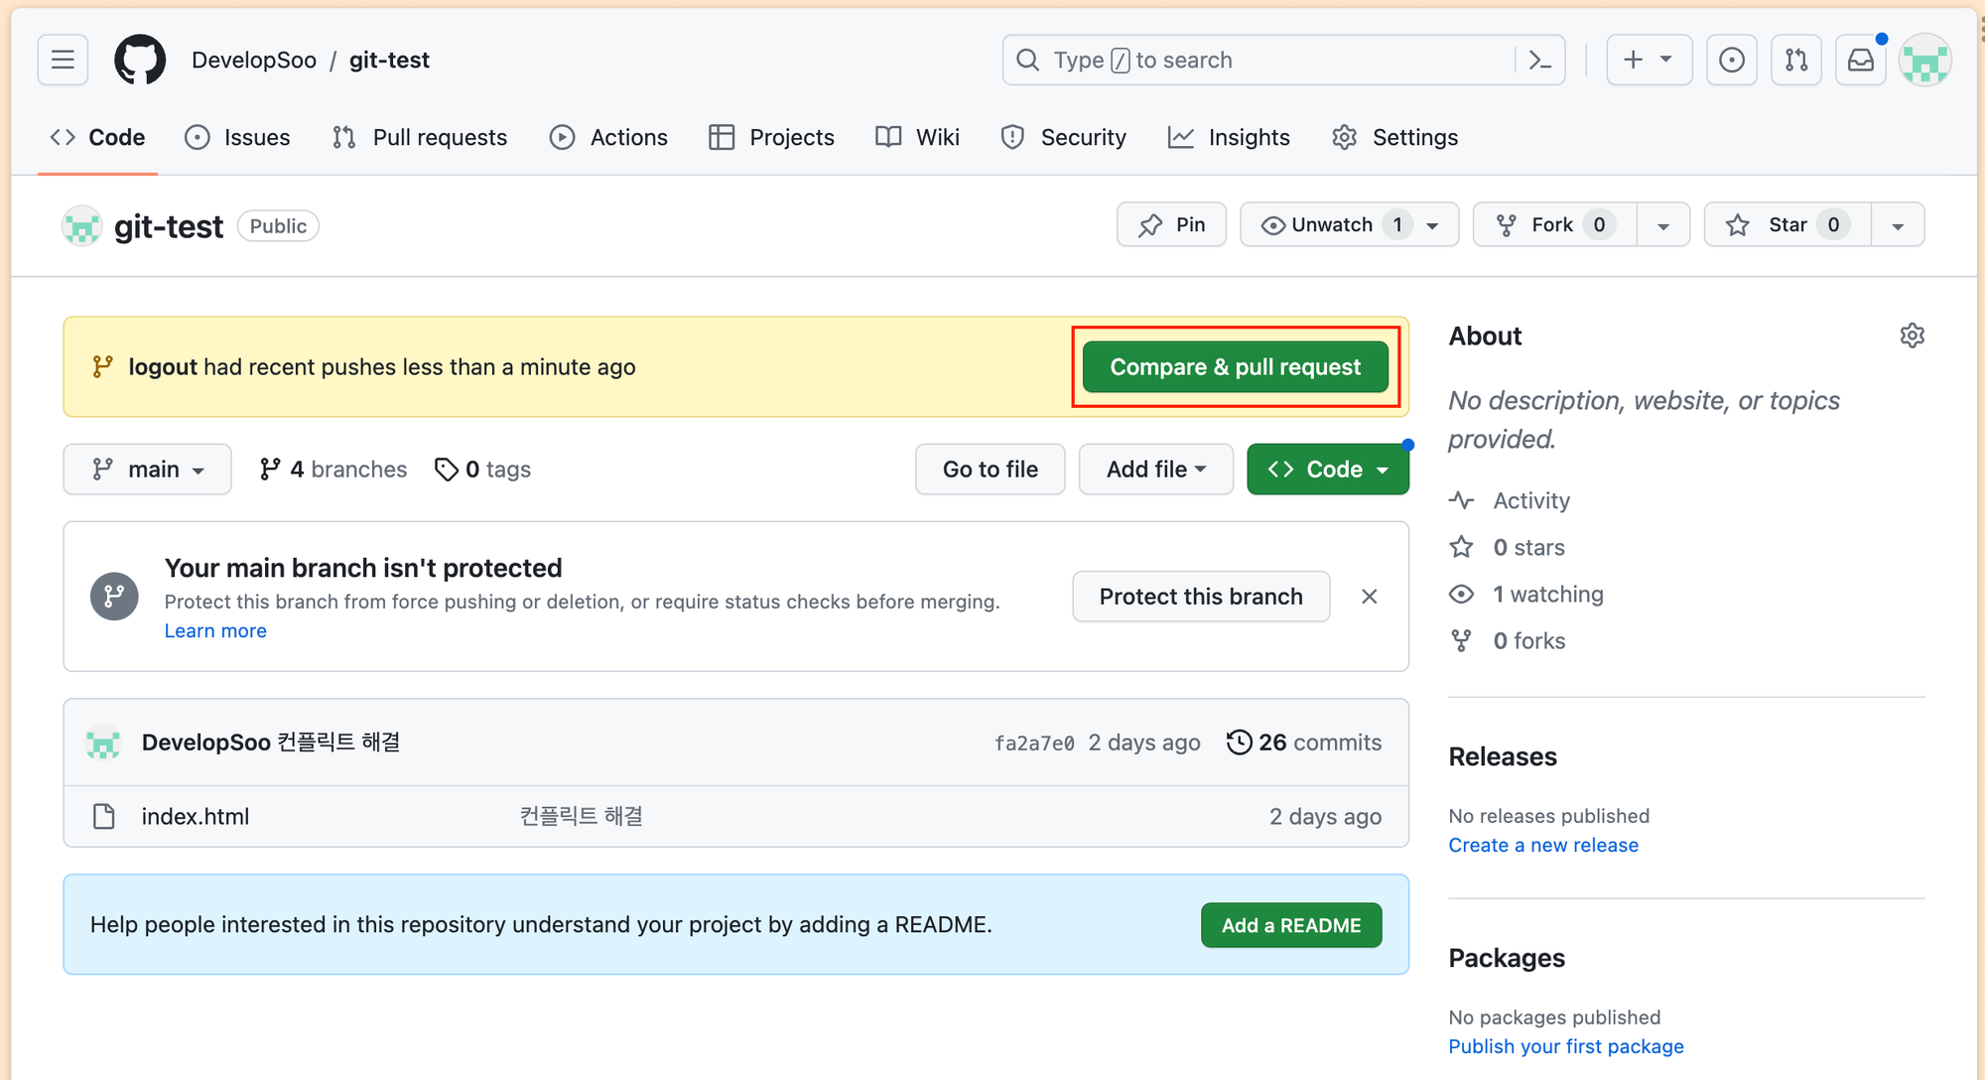Toggle Unwatch on this repository
Image resolution: width=1985 pixels, height=1080 pixels.
(x=1331, y=225)
